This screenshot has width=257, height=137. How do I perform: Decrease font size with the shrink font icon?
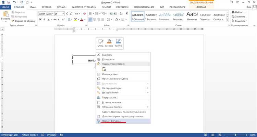71,14
